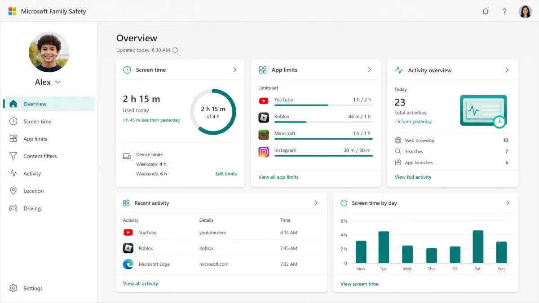This screenshot has height=303, width=539.
Task: Click the Instagram limit progress bar
Action: pos(323,156)
